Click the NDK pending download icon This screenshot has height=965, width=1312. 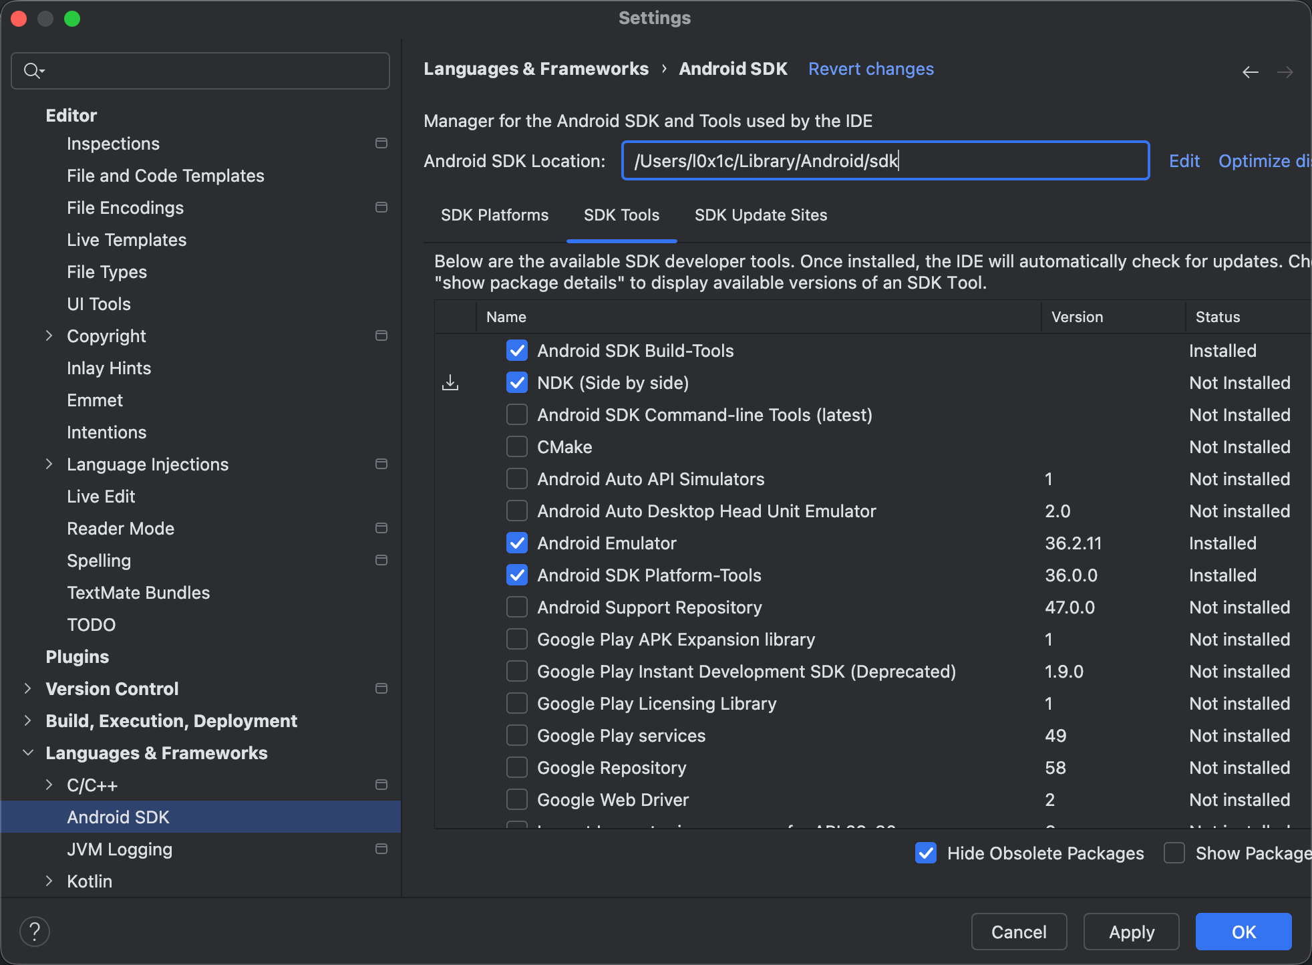point(450,382)
